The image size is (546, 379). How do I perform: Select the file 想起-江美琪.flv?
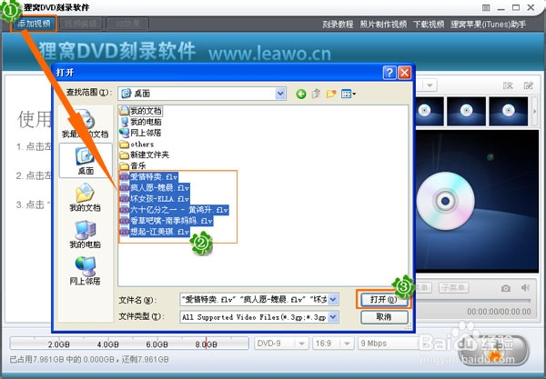tap(155, 232)
